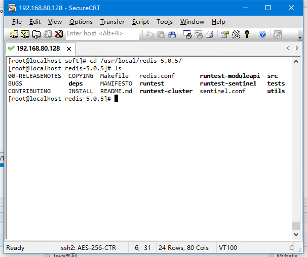This screenshot has height=257, width=307.
Task: Click the ssh2: AES-256-CTR status entry
Action: click(88, 248)
